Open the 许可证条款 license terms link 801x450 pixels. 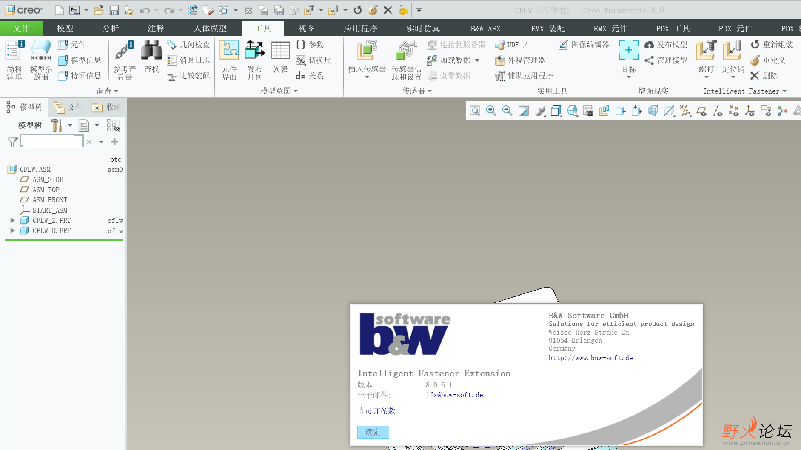376,411
